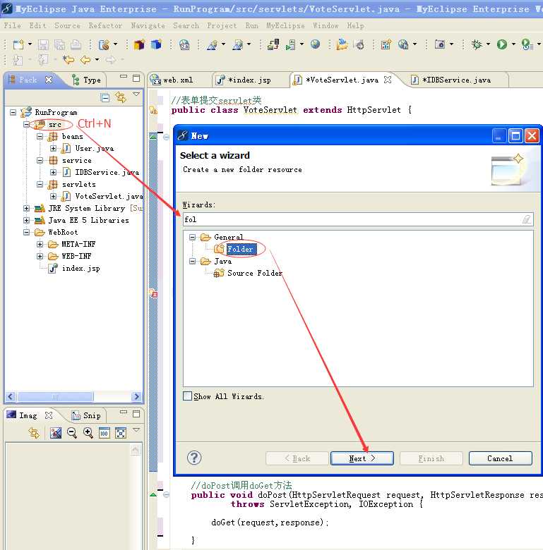
Task: Click Zoom In in Image Preview panel
Action: point(88,433)
